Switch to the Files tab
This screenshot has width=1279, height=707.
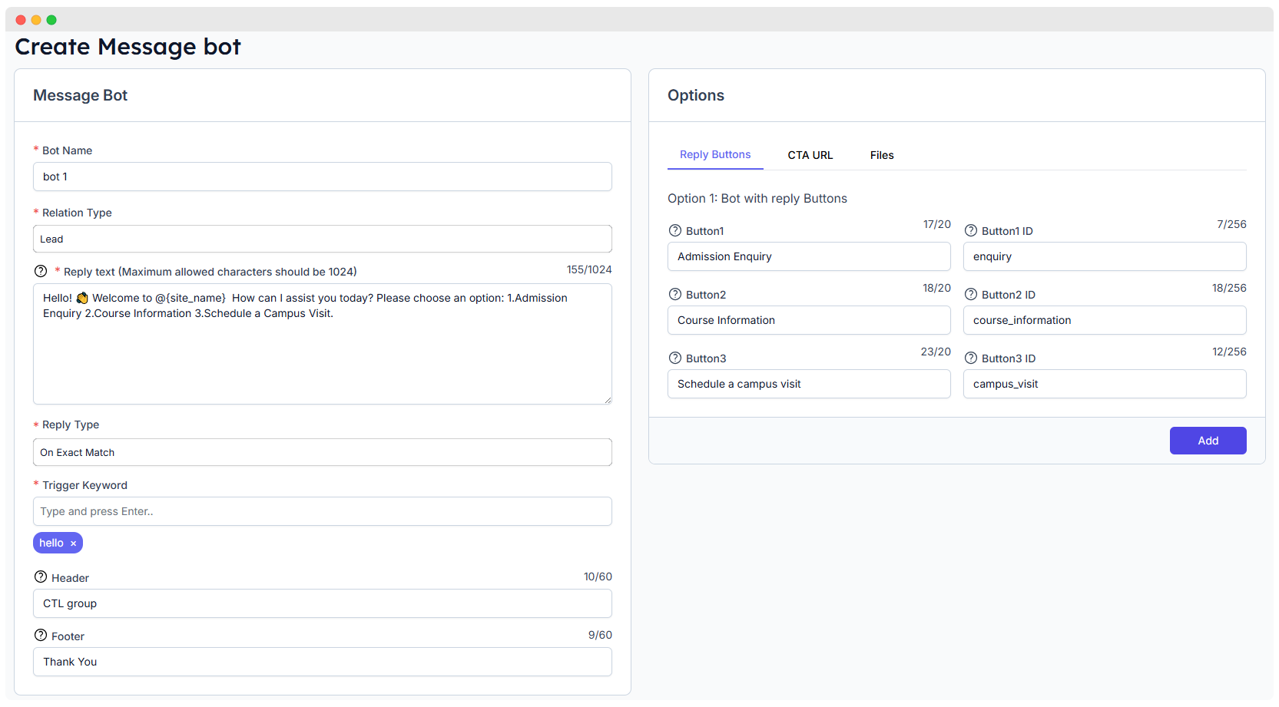[881, 155]
